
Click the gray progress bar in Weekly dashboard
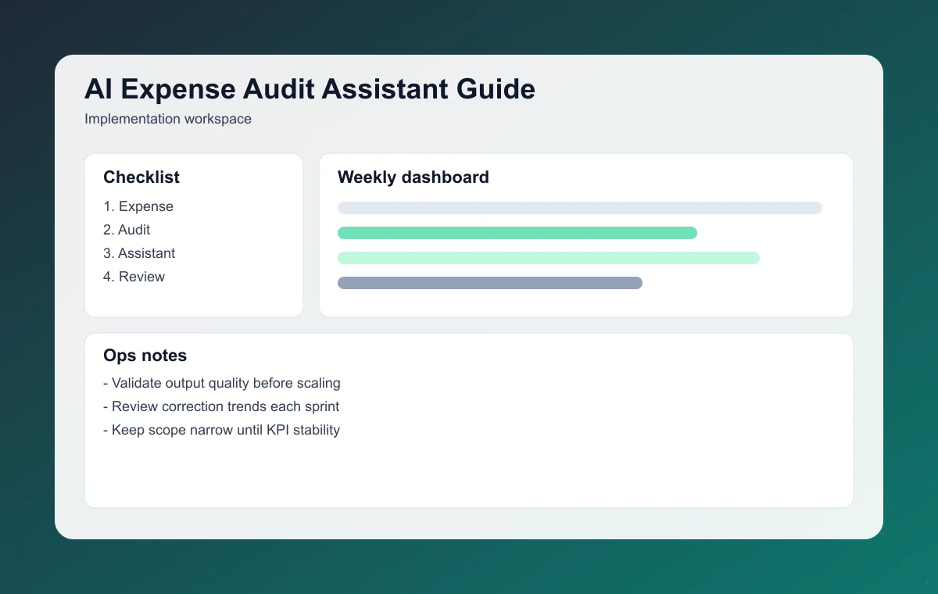pyautogui.click(x=579, y=208)
